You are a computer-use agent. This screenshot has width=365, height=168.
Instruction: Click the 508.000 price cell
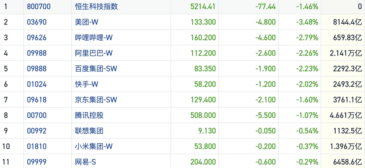[x=203, y=115]
